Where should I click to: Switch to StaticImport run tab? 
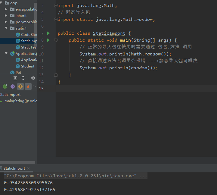(14, 168)
